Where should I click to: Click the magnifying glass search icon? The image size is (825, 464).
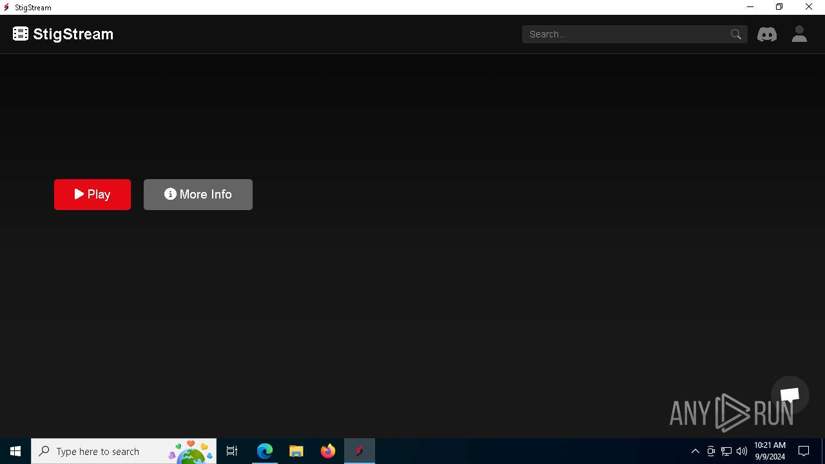pyautogui.click(x=736, y=34)
